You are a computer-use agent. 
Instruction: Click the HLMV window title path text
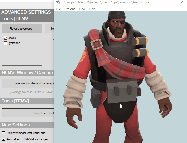pyautogui.click(x=107, y=2)
